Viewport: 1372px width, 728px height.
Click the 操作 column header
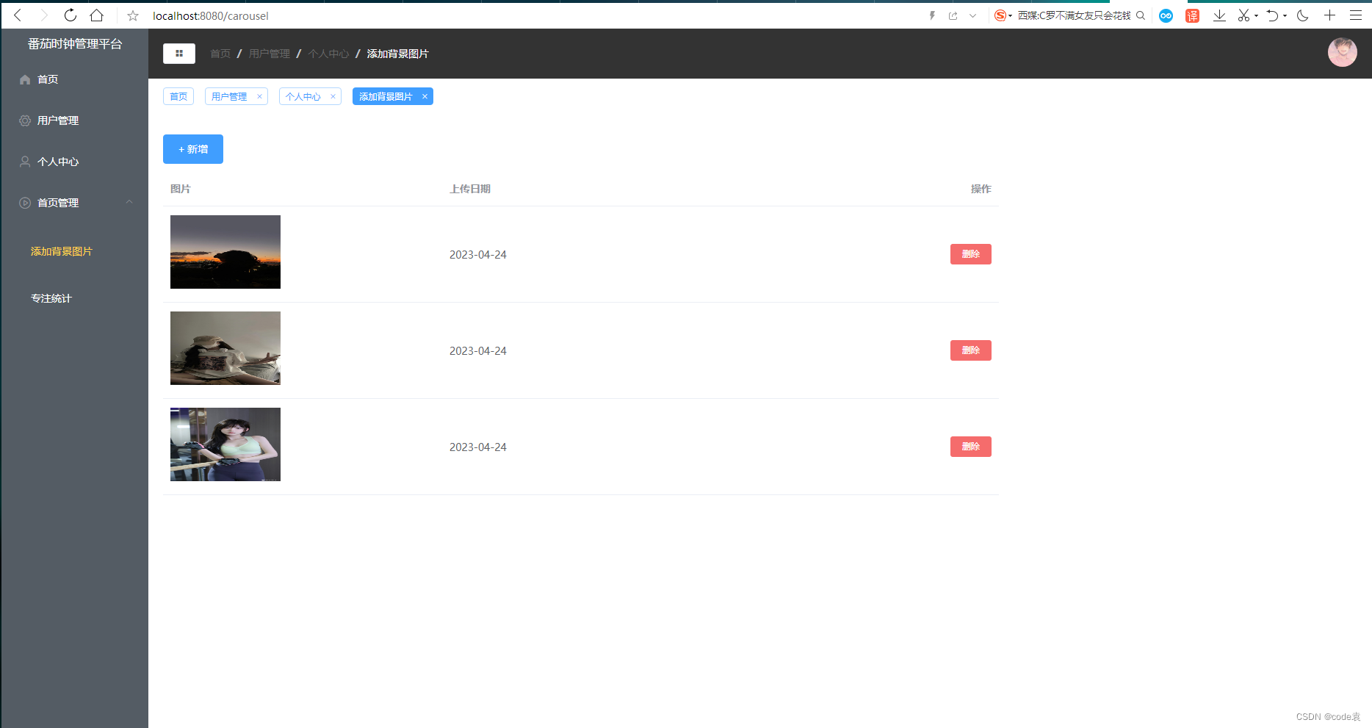(x=981, y=189)
